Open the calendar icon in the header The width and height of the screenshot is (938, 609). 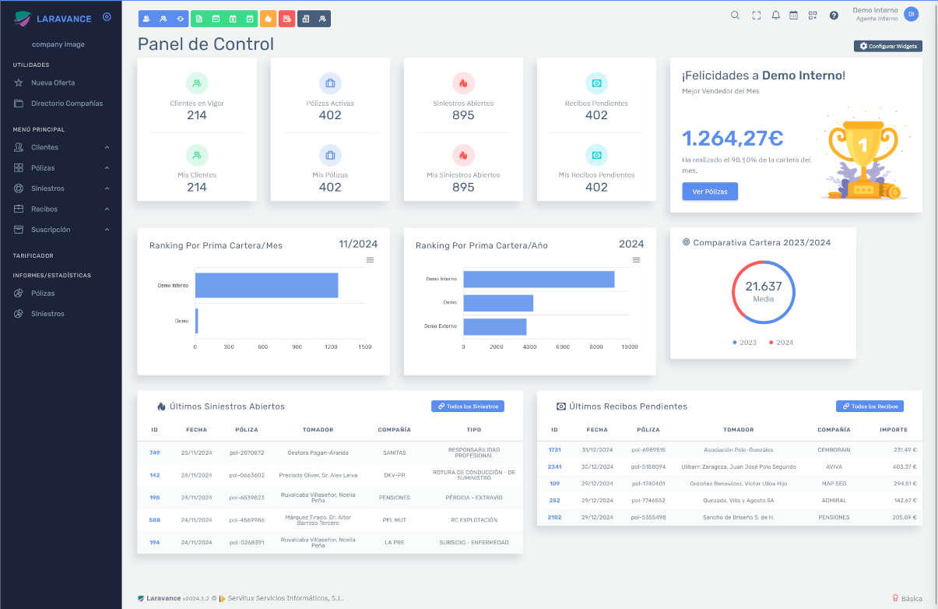point(792,15)
